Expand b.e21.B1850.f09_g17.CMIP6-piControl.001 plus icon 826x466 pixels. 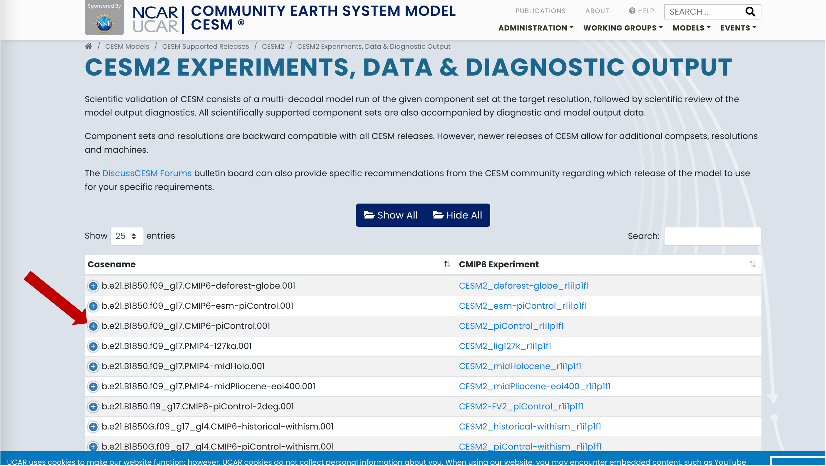point(93,326)
